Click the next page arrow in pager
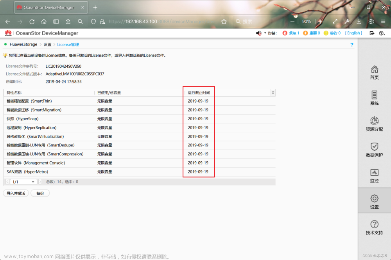 point(40,182)
